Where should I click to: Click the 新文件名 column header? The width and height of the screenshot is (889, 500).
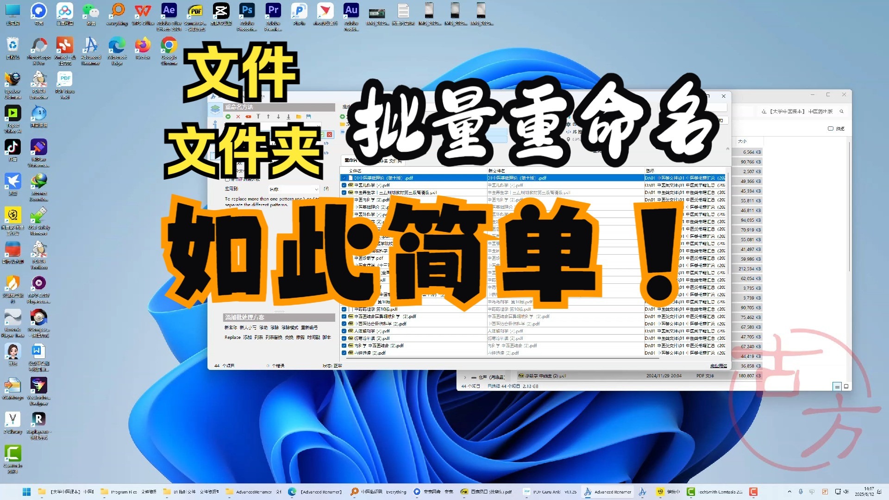pos(496,171)
